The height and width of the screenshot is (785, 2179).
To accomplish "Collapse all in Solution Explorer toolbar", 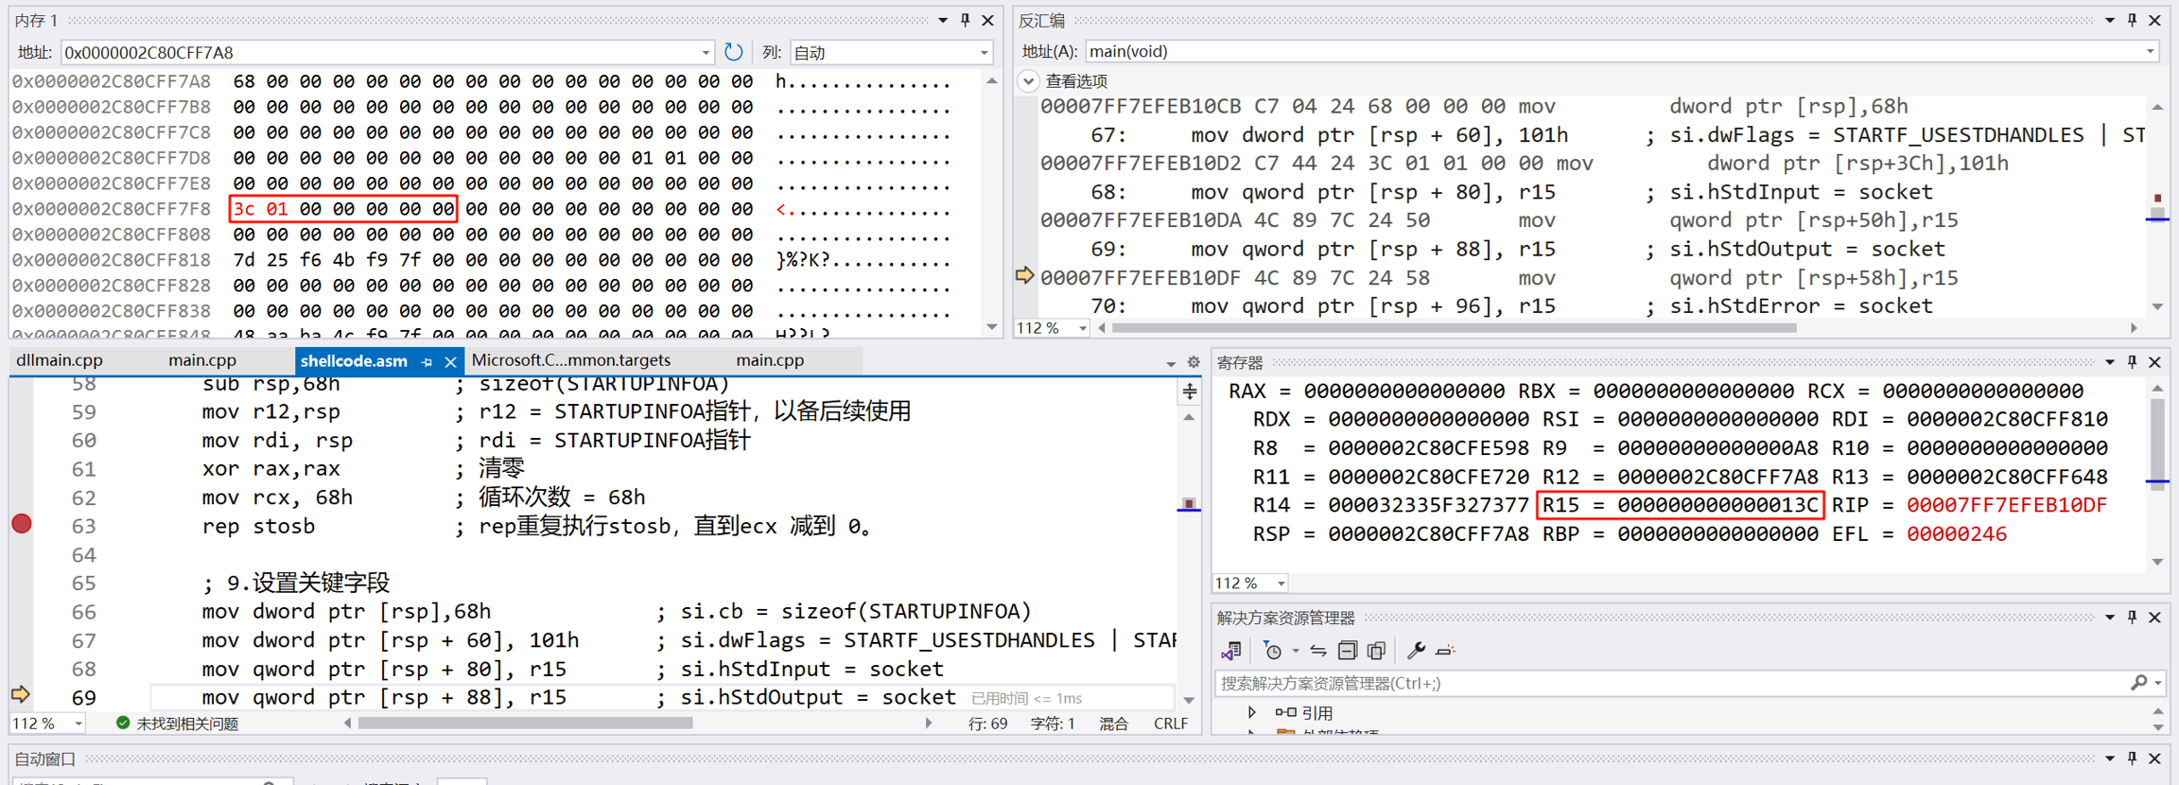I will (1348, 651).
